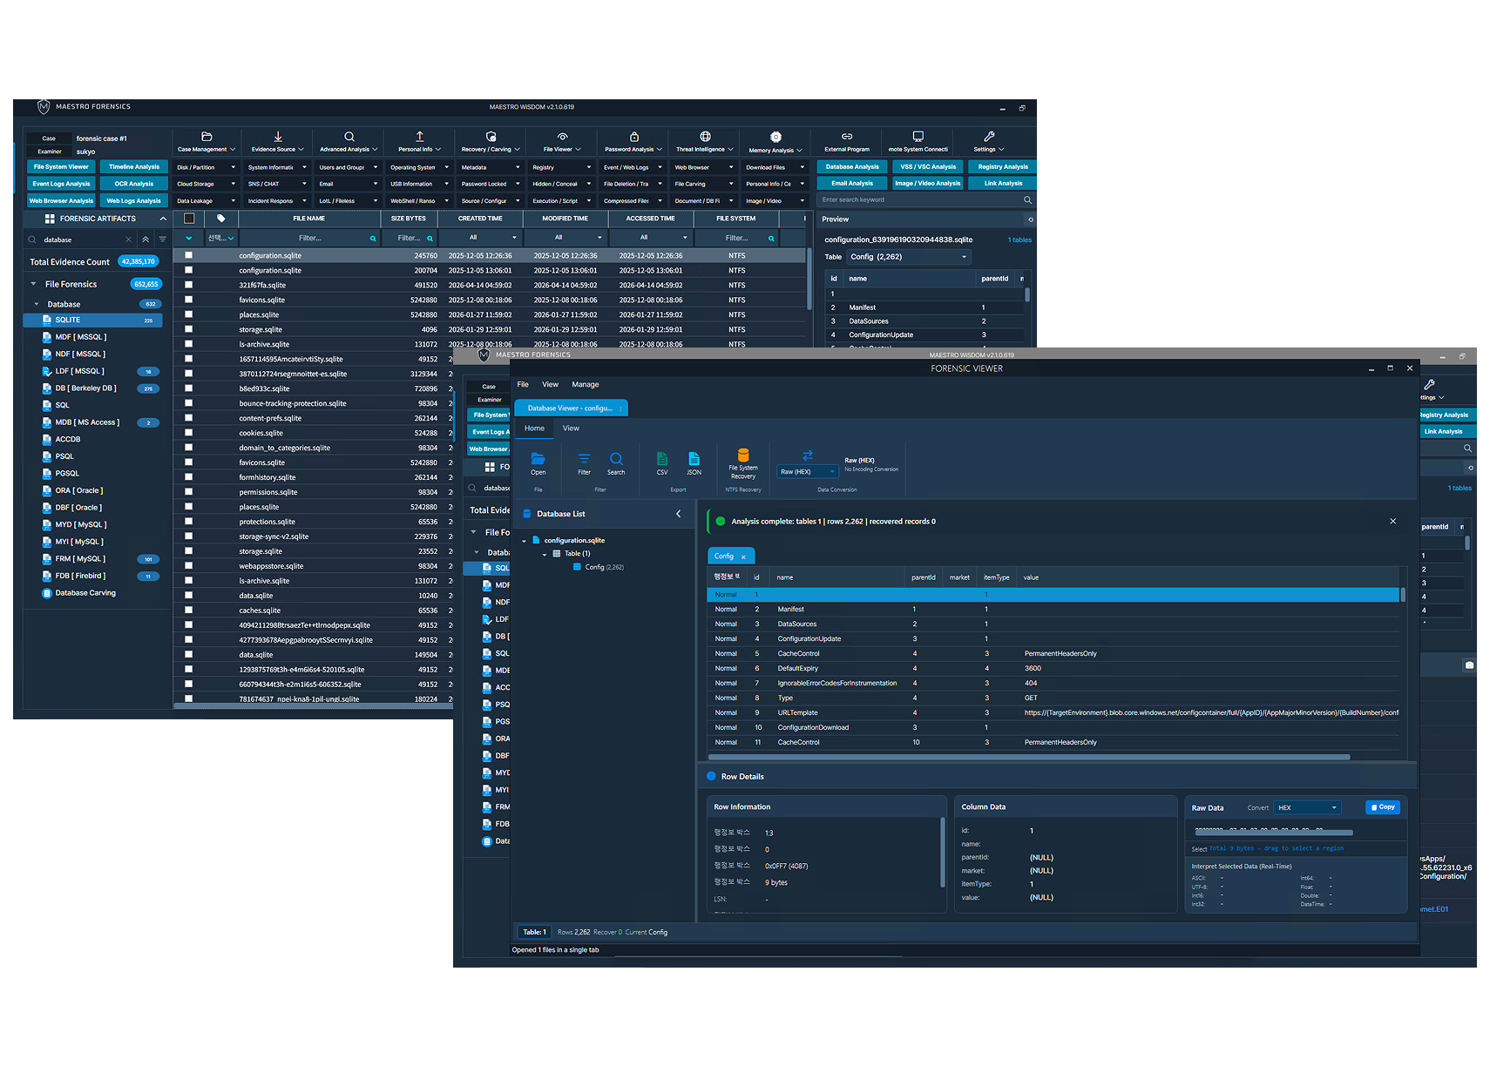Screen dimensions: 1490x1066
Task: Click the OCR Analysis button
Action: pyautogui.click(x=134, y=184)
